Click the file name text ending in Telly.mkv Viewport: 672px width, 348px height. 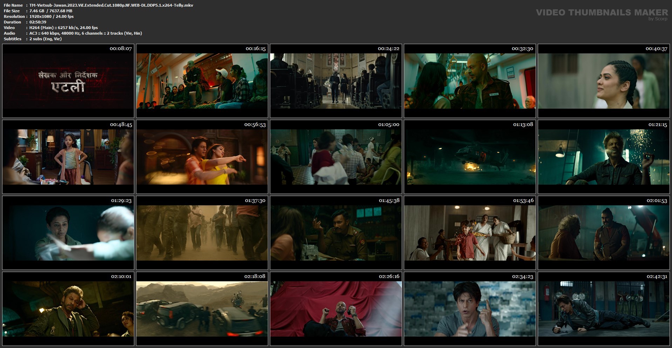pyautogui.click(x=111, y=5)
